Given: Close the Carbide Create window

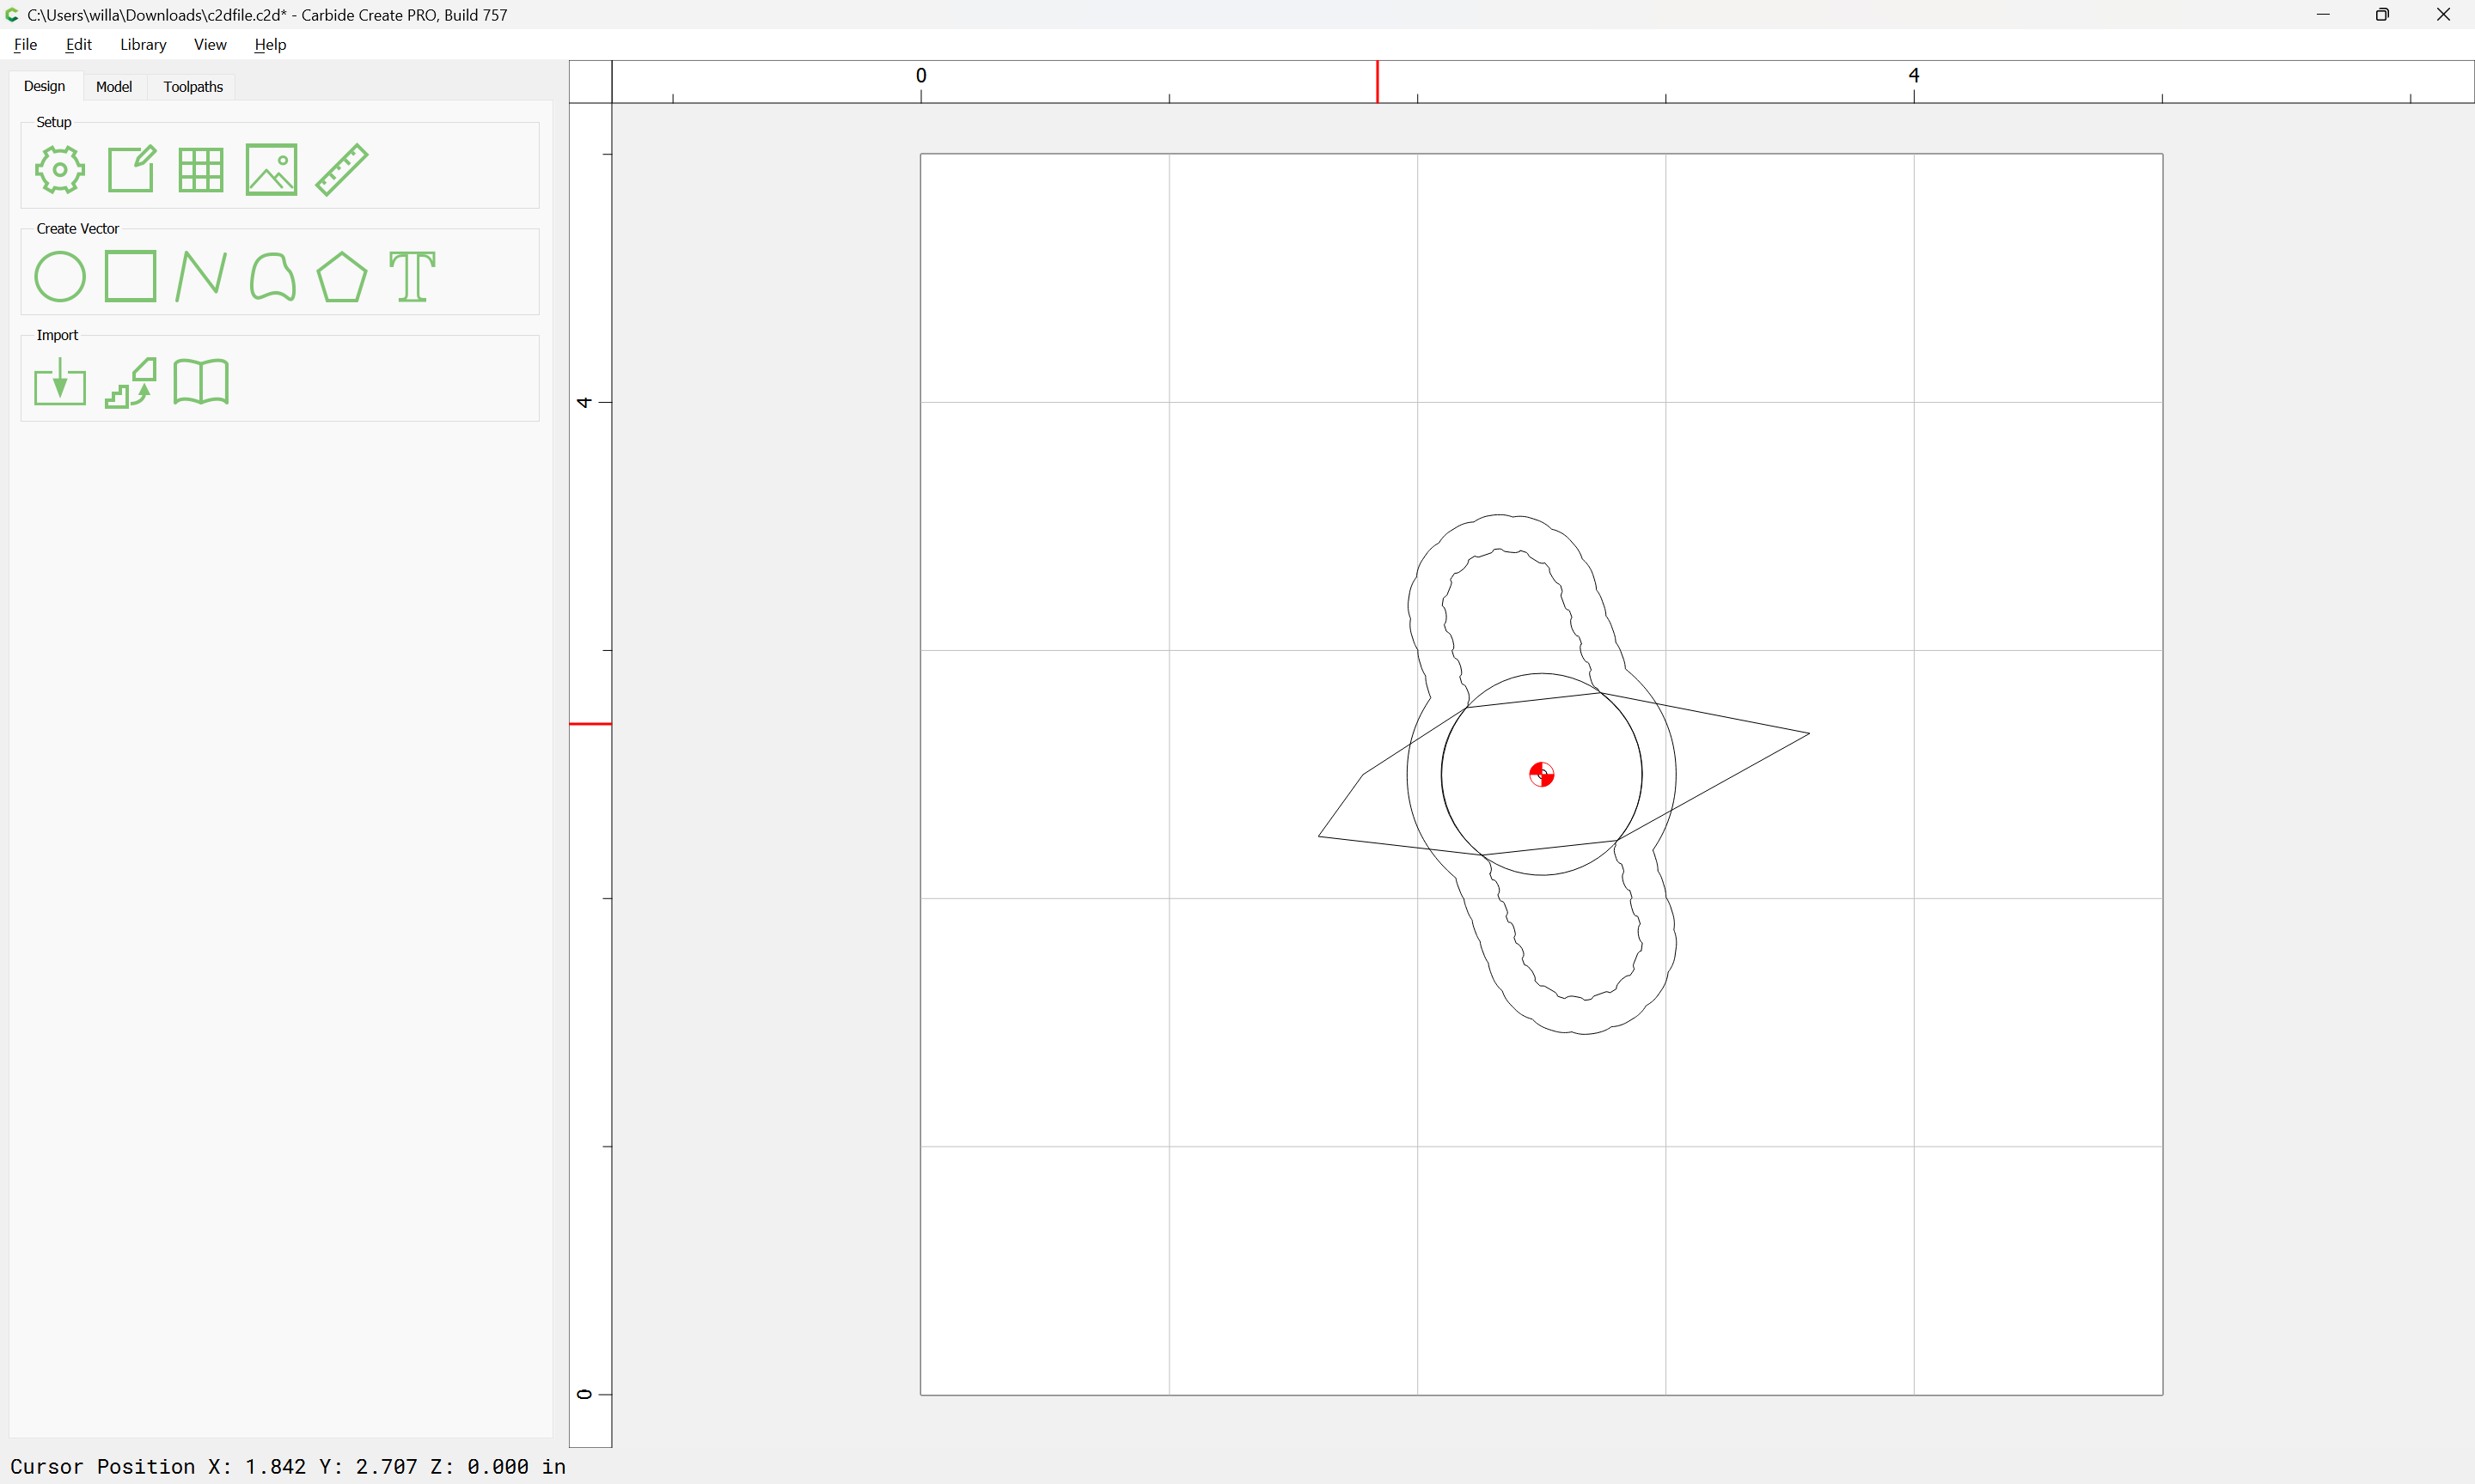Looking at the screenshot, I should click(x=2443, y=15).
